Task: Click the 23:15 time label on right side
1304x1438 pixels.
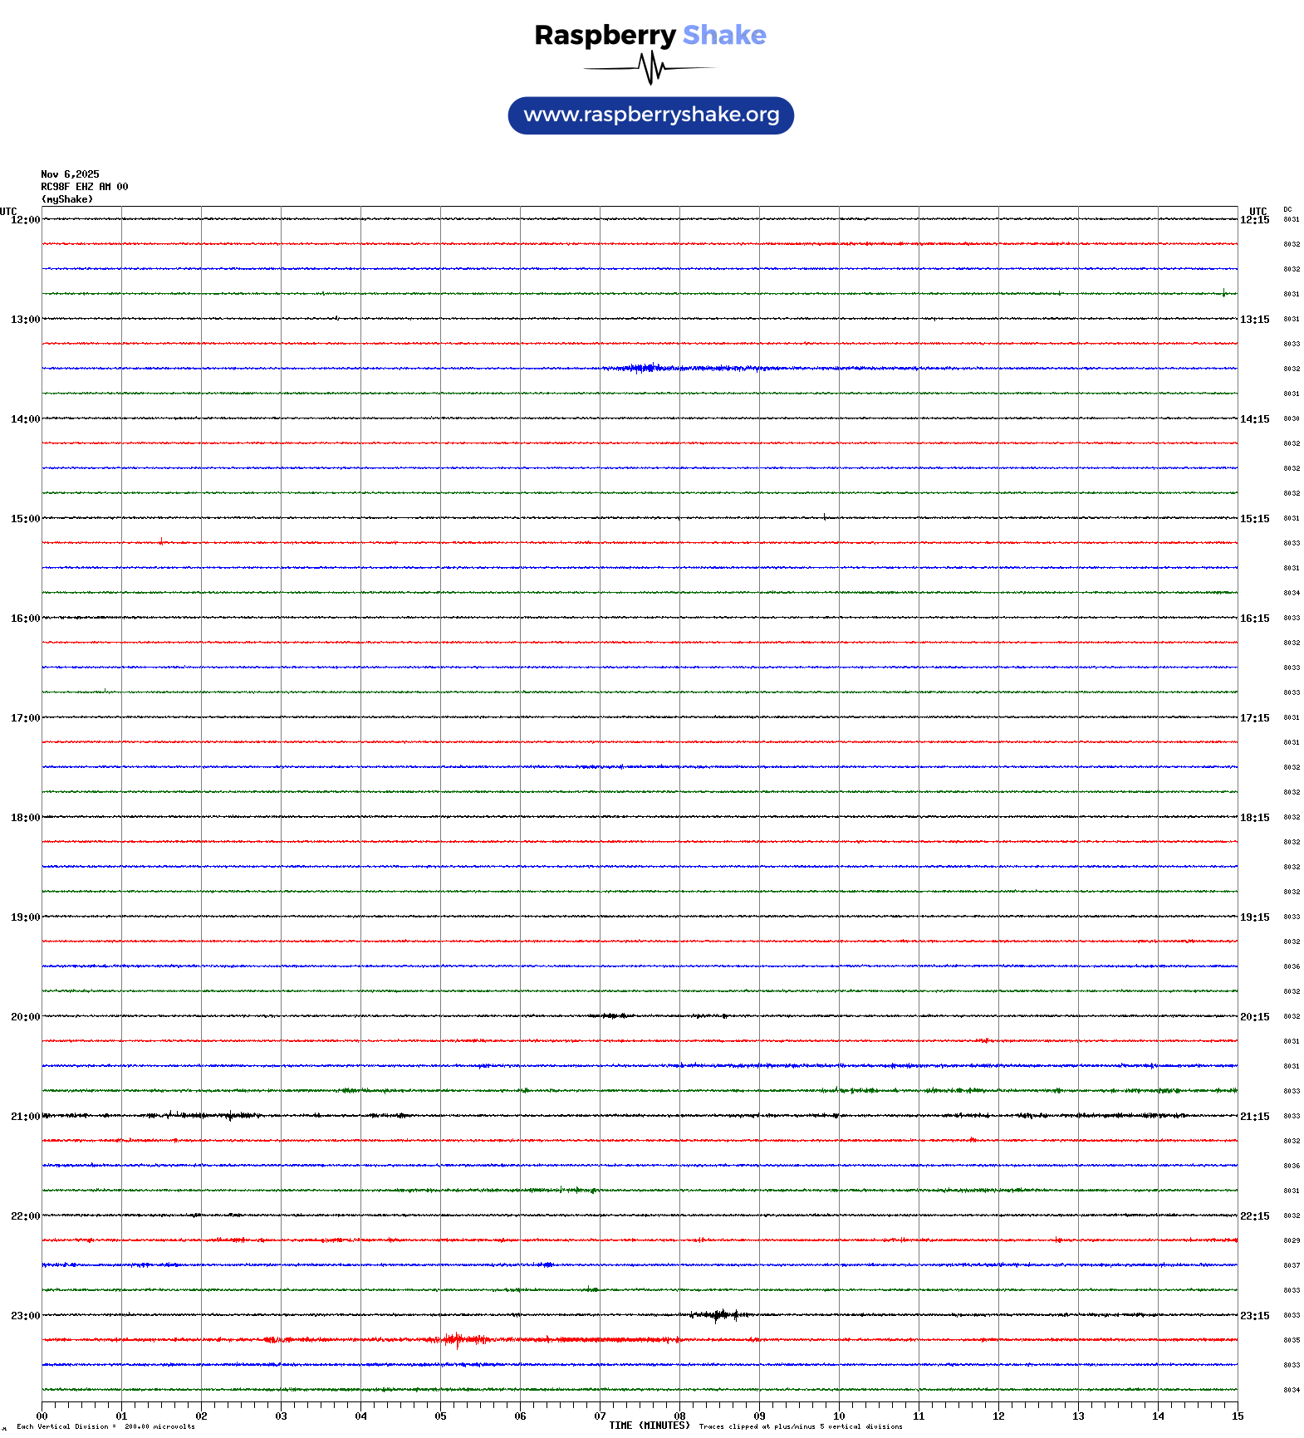Action: [x=1254, y=1316]
